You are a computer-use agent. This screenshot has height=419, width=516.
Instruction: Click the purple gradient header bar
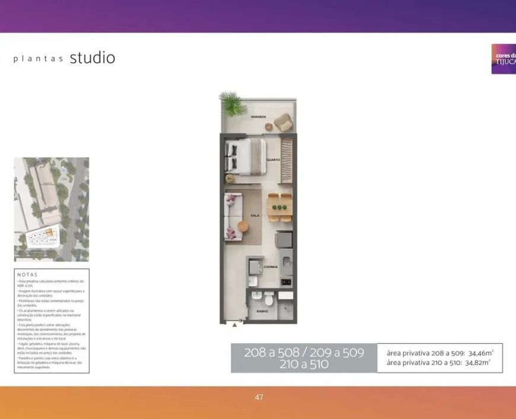pos(258,16)
